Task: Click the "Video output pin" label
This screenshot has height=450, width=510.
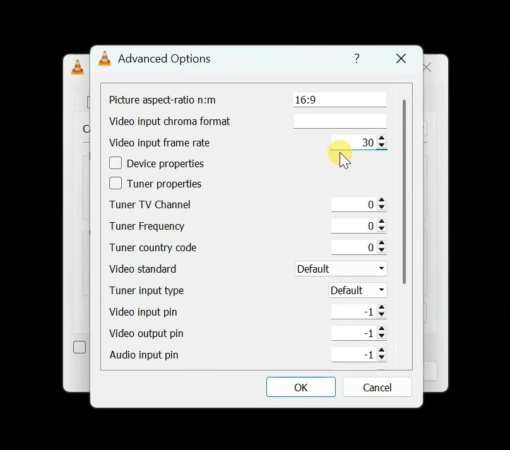Action: click(146, 333)
